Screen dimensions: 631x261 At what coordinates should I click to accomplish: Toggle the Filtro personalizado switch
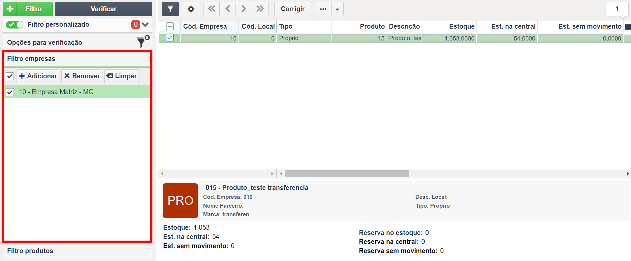pos(15,24)
